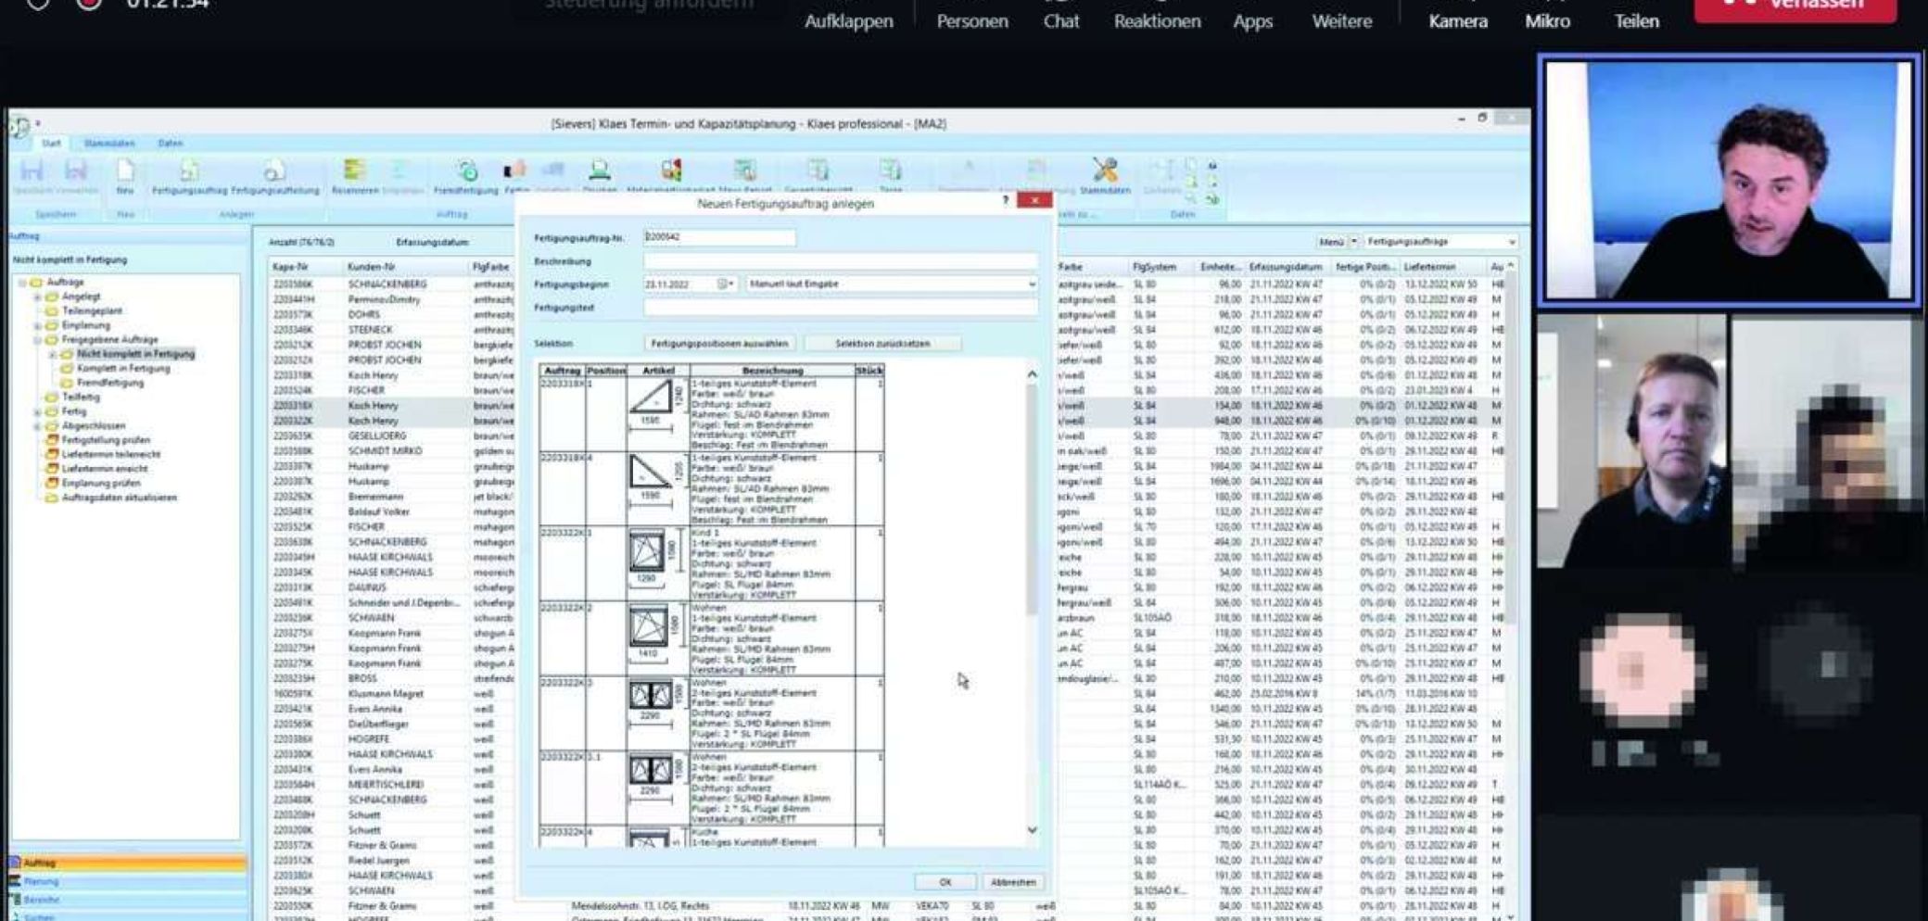This screenshot has height=921, width=1928.
Task: Click the dialog help question mark
Action: (1006, 200)
